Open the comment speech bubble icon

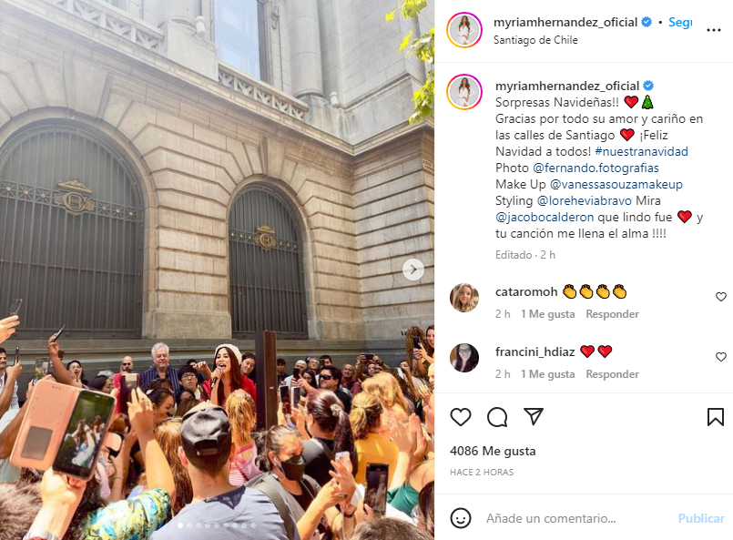pyautogui.click(x=497, y=416)
